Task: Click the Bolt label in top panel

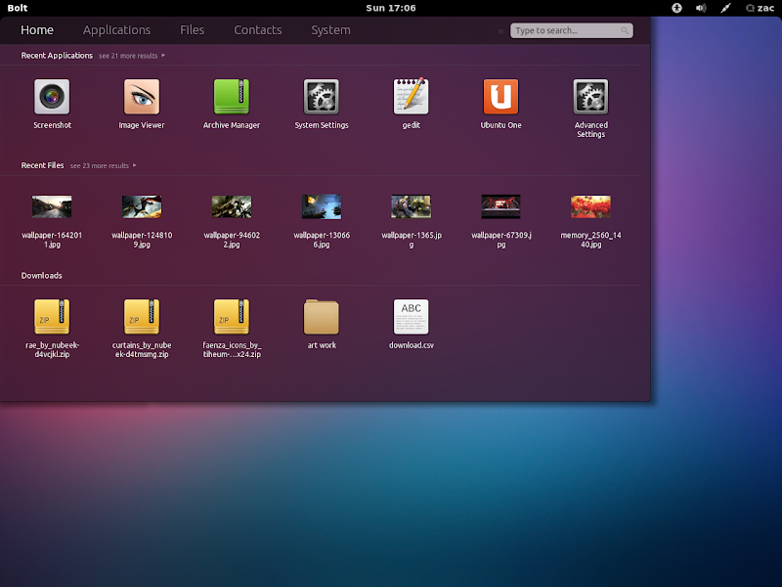Action: click(18, 8)
